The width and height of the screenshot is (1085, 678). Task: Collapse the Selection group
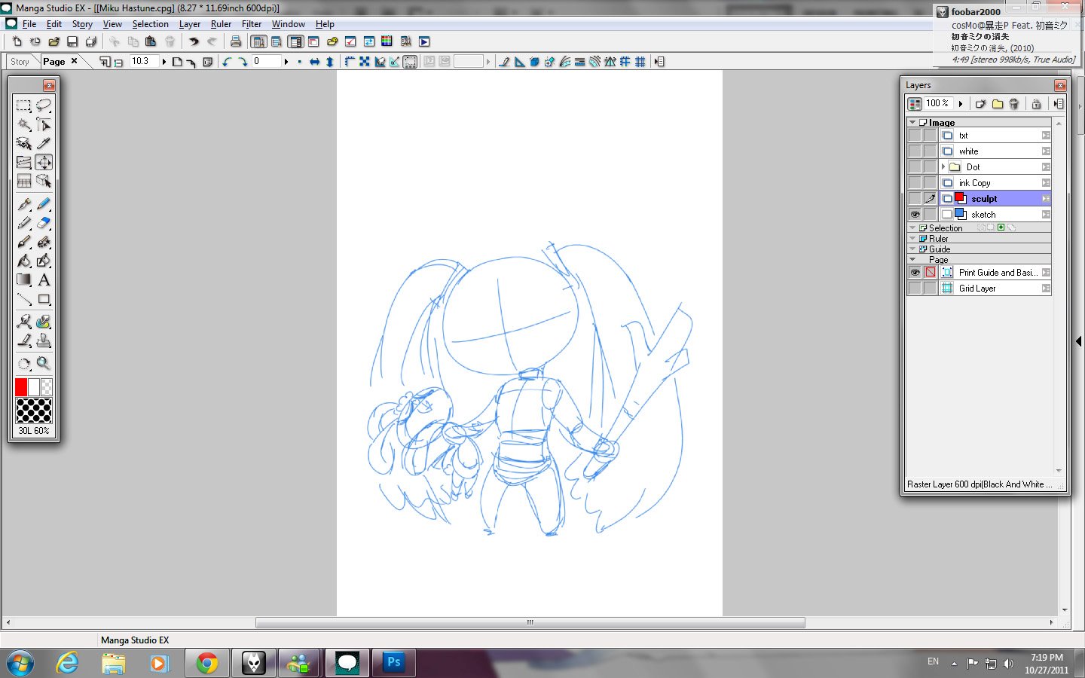point(912,228)
